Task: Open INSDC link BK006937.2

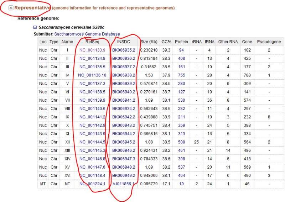Action: 124,67
